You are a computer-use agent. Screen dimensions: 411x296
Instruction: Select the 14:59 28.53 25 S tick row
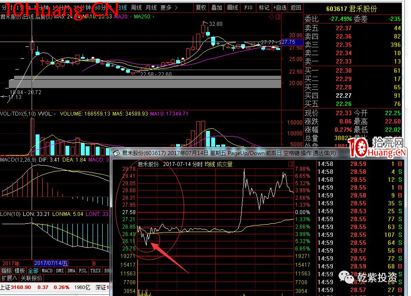[x=360, y=211]
